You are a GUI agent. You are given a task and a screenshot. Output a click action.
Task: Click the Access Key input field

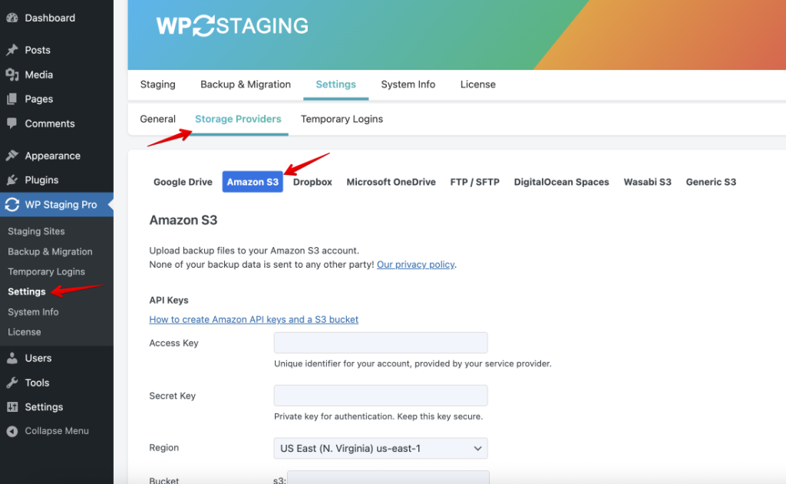(x=381, y=343)
